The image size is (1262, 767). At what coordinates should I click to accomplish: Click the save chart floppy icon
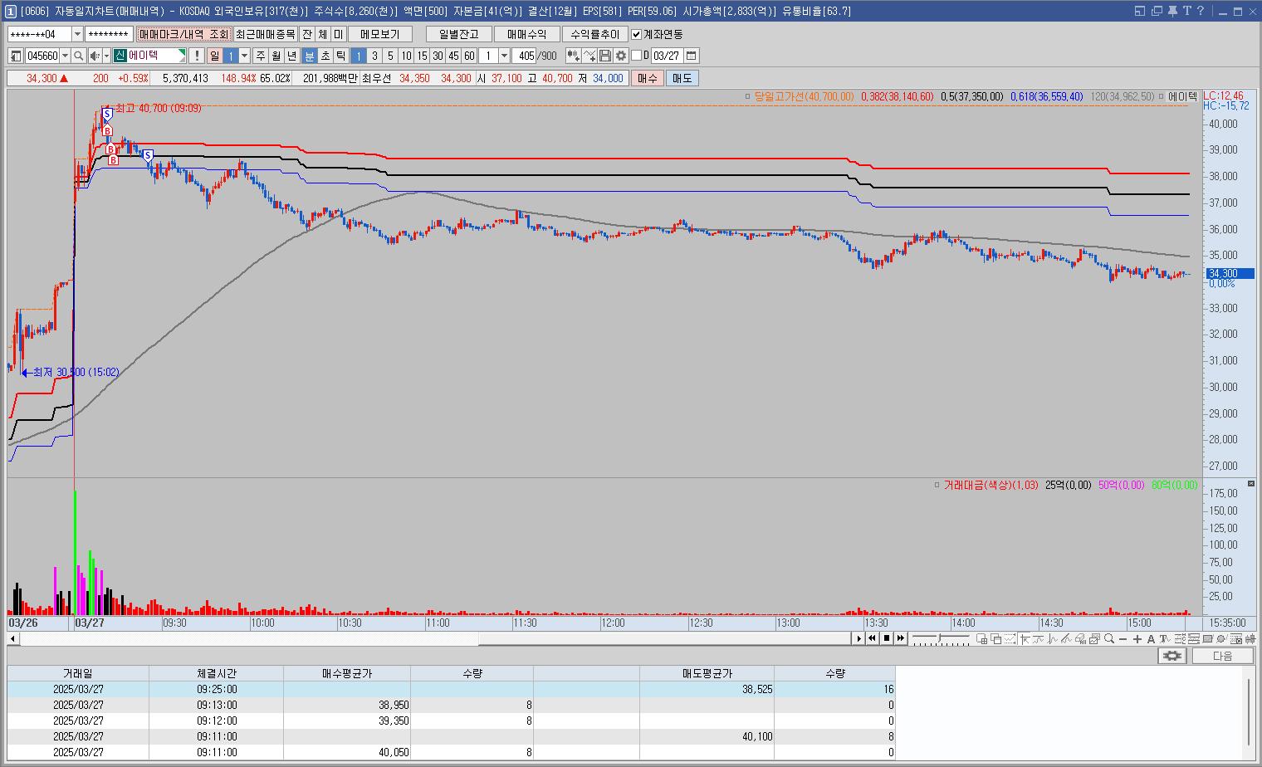click(x=605, y=56)
